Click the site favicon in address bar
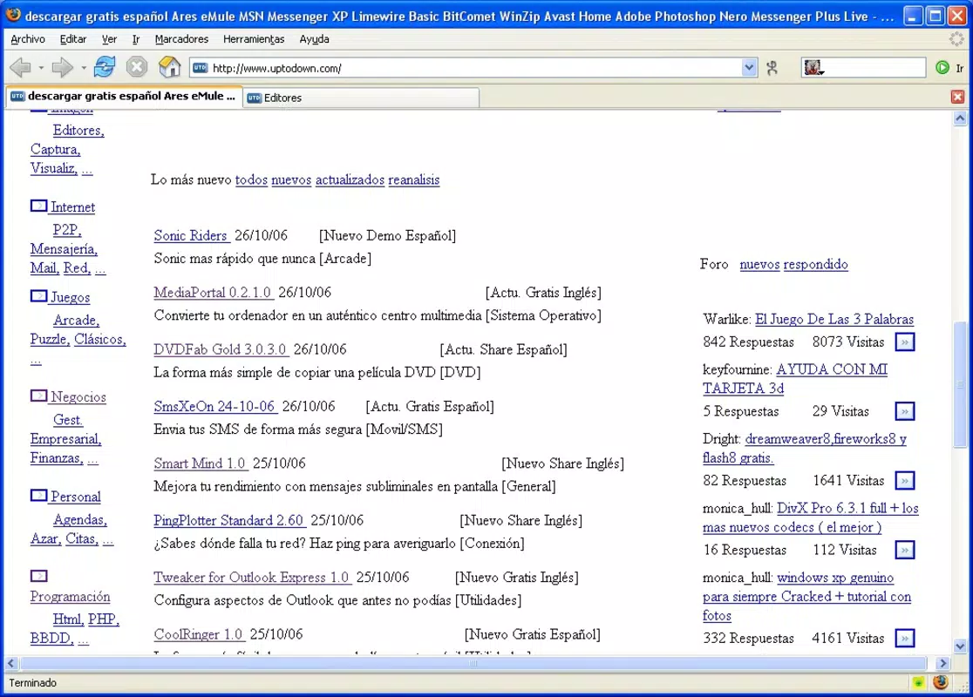Screen dimensions: 973x697 point(200,68)
